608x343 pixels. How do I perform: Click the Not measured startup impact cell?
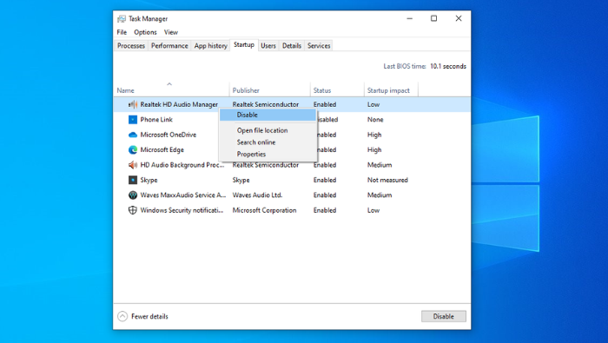(x=387, y=180)
